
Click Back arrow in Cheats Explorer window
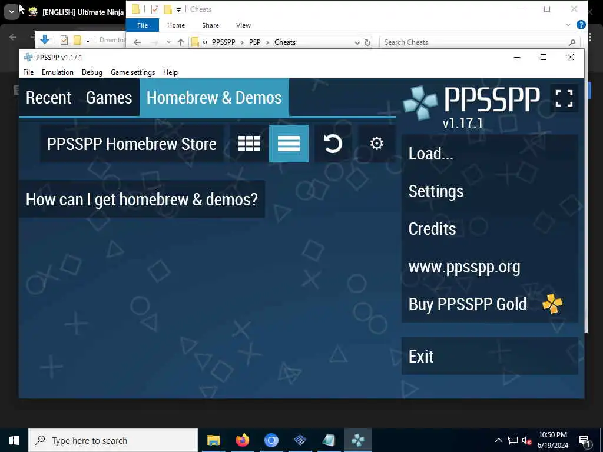click(x=137, y=42)
